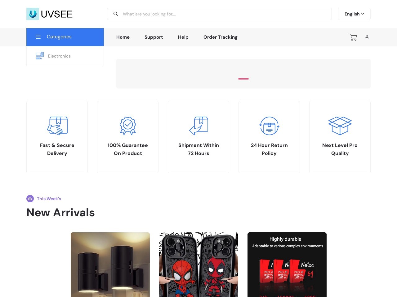Expand the Categories menu
The width and height of the screenshot is (397, 297).
(x=65, y=37)
